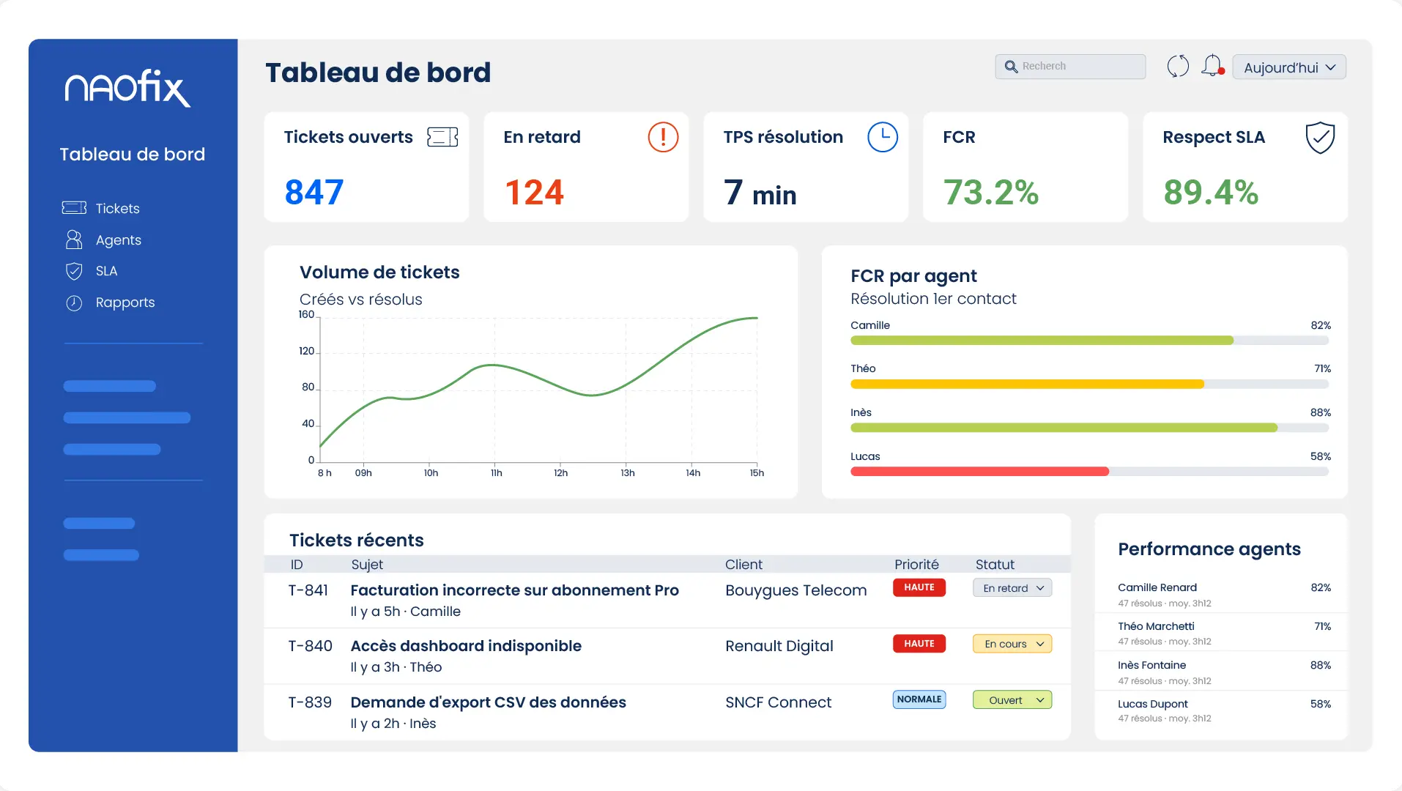Click the Rapports clock icon in sidebar
Image resolution: width=1402 pixels, height=791 pixels.
[74, 302]
